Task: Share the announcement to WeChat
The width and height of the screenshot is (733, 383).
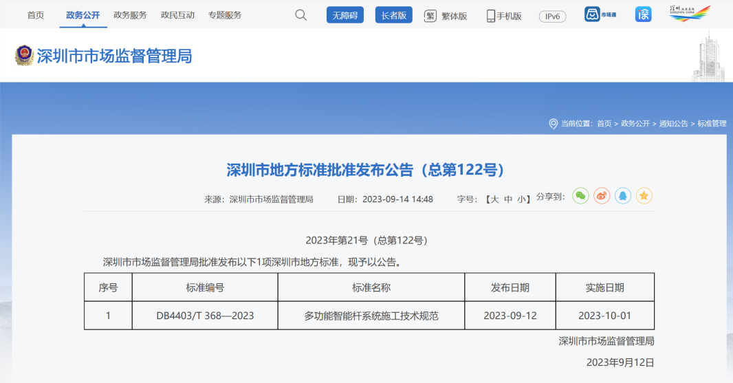Action: pos(581,196)
